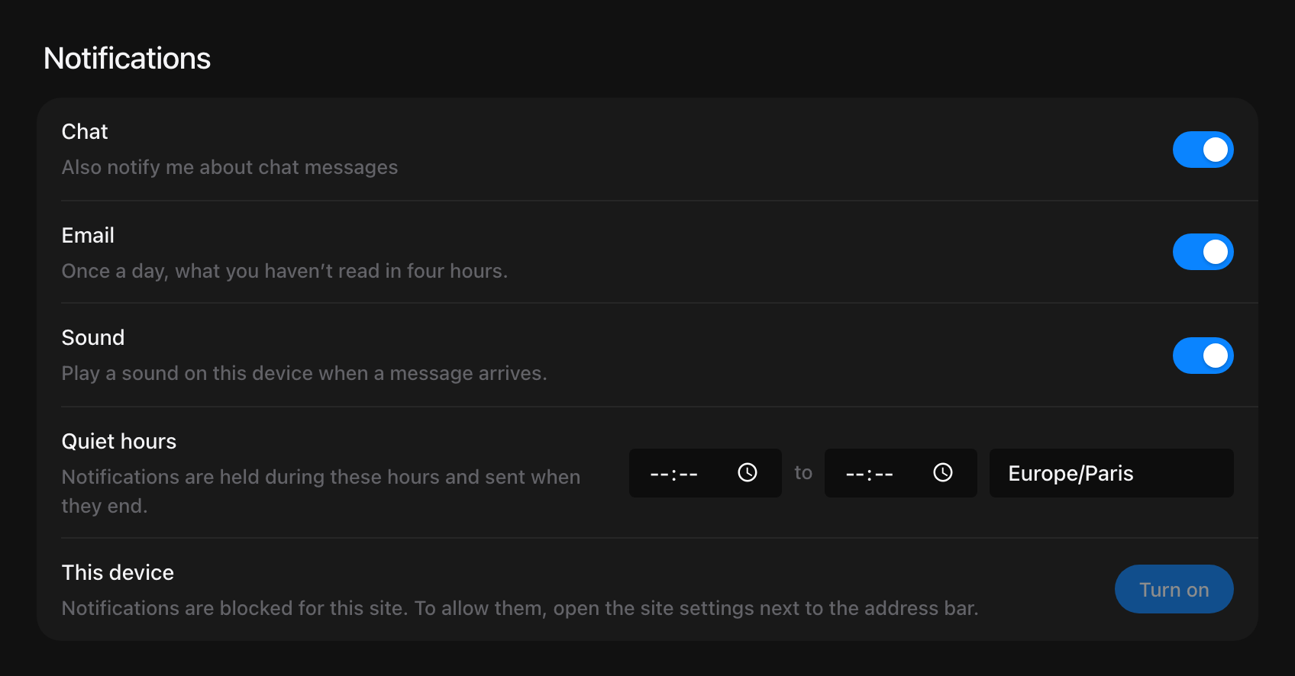Image resolution: width=1295 pixels, height=676 pixels.
Task: Click 'Notifications are held during these hours' text
Action: 321,491
